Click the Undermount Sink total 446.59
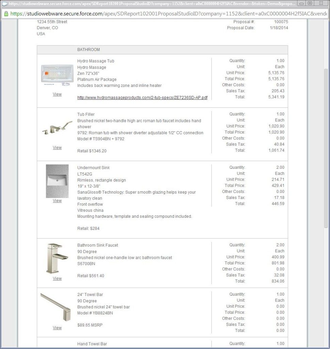This screenshot has height=349, width=330. [278, 204]
